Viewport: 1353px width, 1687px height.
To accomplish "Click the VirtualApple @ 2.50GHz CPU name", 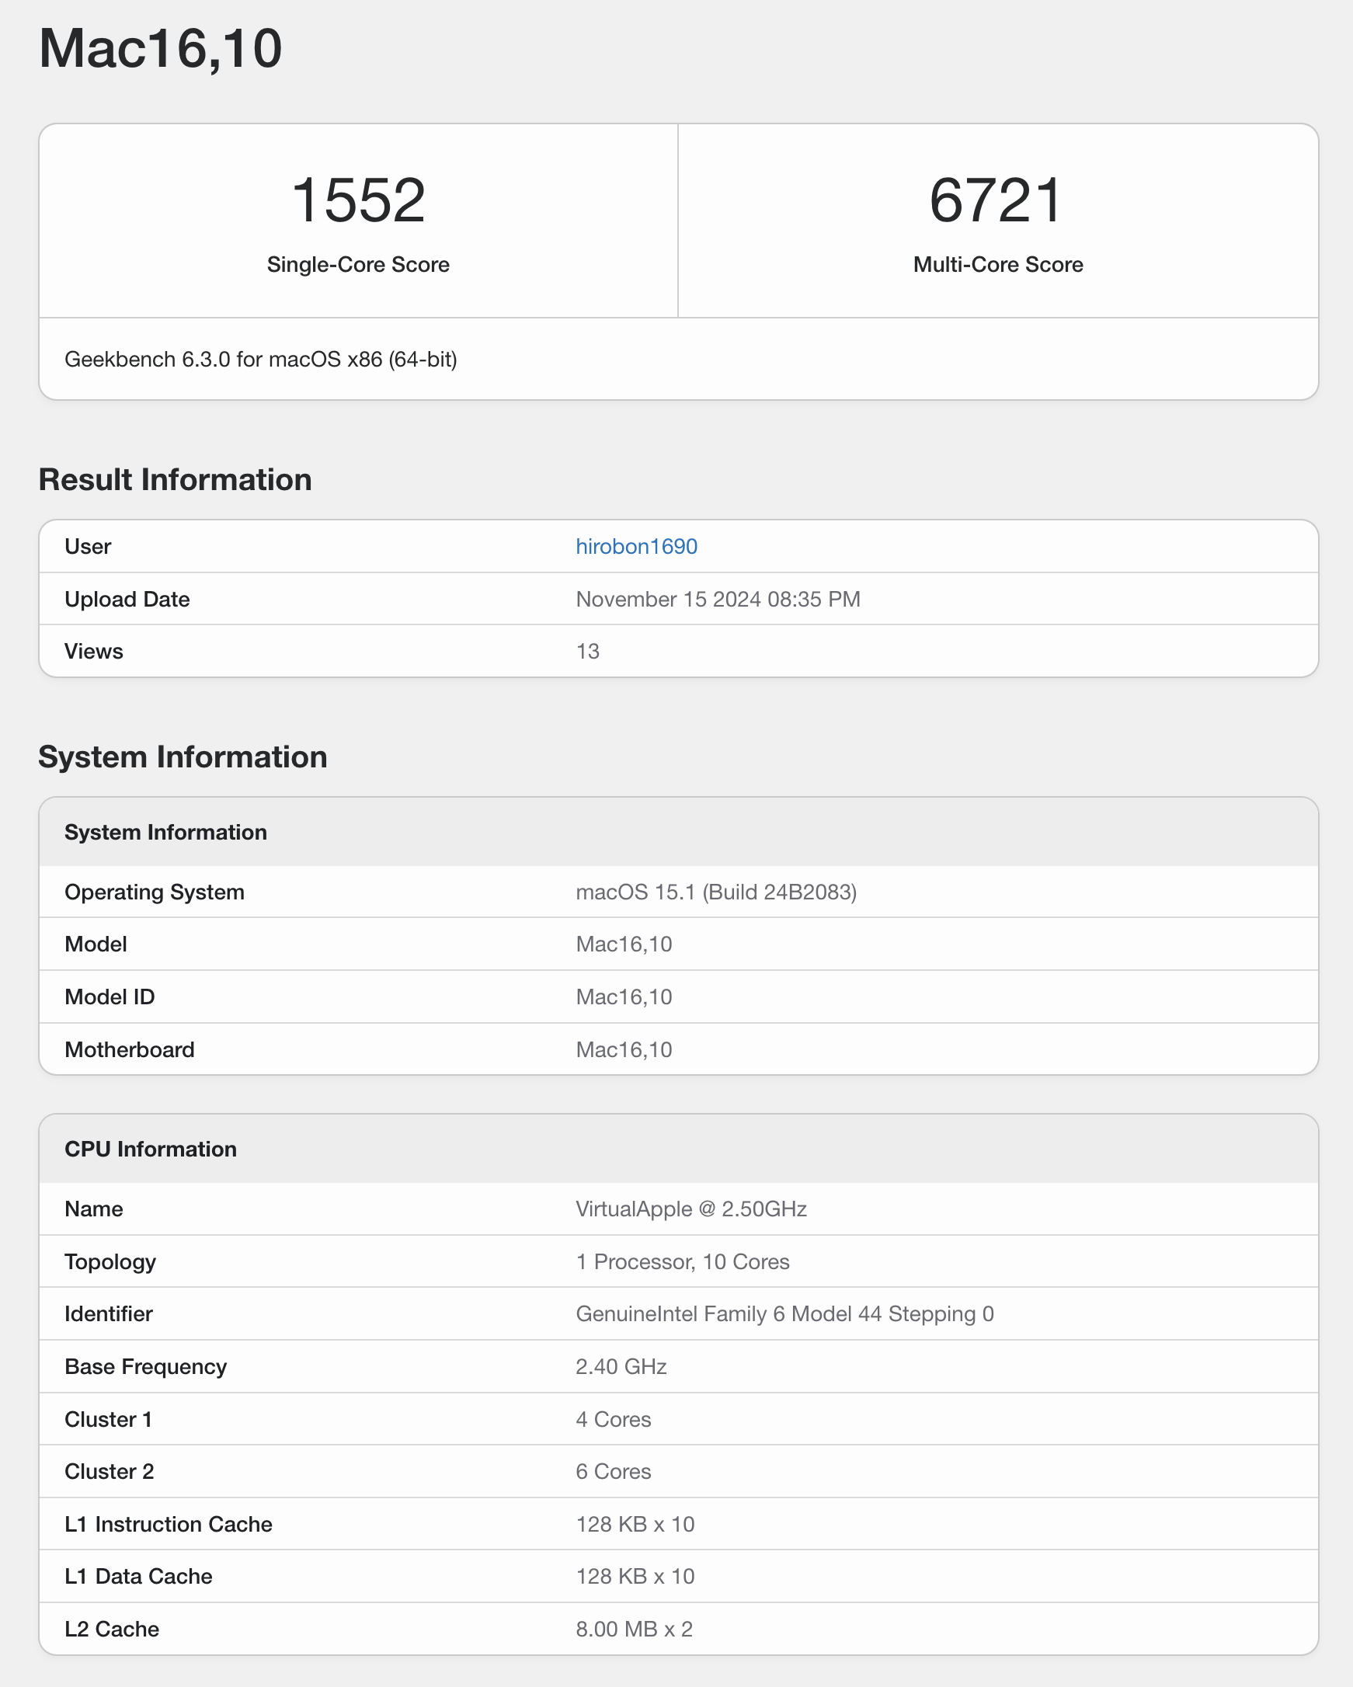I will (691, 1209).
